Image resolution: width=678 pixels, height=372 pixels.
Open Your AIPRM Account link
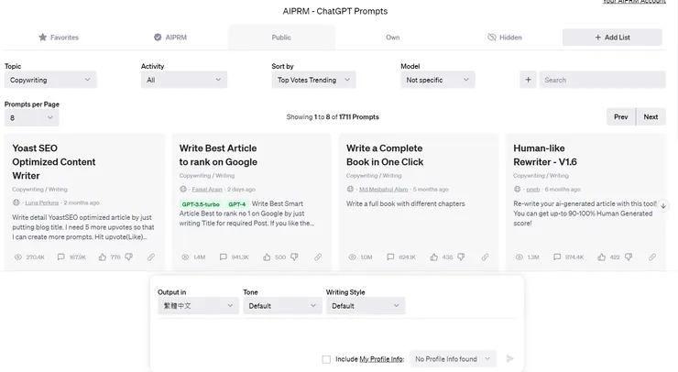tap(634, 2)
